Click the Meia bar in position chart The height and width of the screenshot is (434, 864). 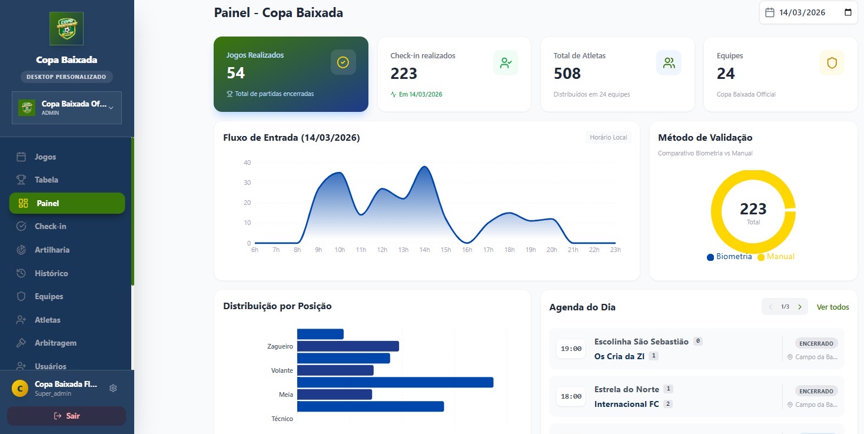pyautogui.click(x=334, y=395)
